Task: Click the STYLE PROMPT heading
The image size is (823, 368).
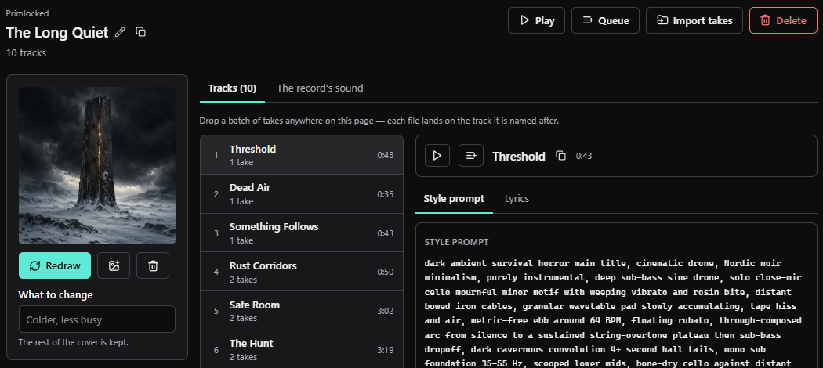Action: click(x=456, y=242)
